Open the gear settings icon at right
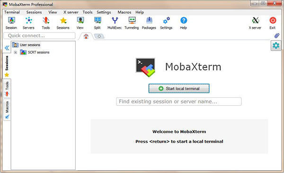 [x=276, y=45]
